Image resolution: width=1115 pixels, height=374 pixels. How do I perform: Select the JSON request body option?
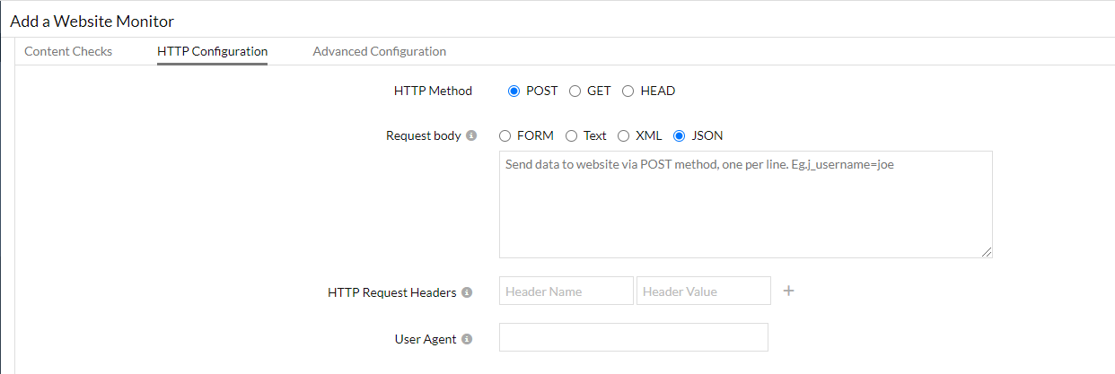pos(680,136)
